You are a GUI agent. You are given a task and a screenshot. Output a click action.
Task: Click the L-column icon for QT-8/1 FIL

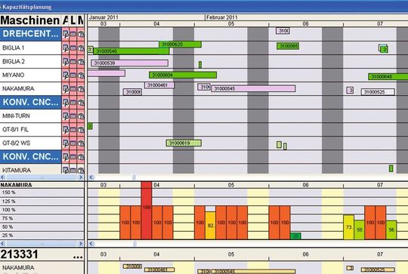point(73,130)
